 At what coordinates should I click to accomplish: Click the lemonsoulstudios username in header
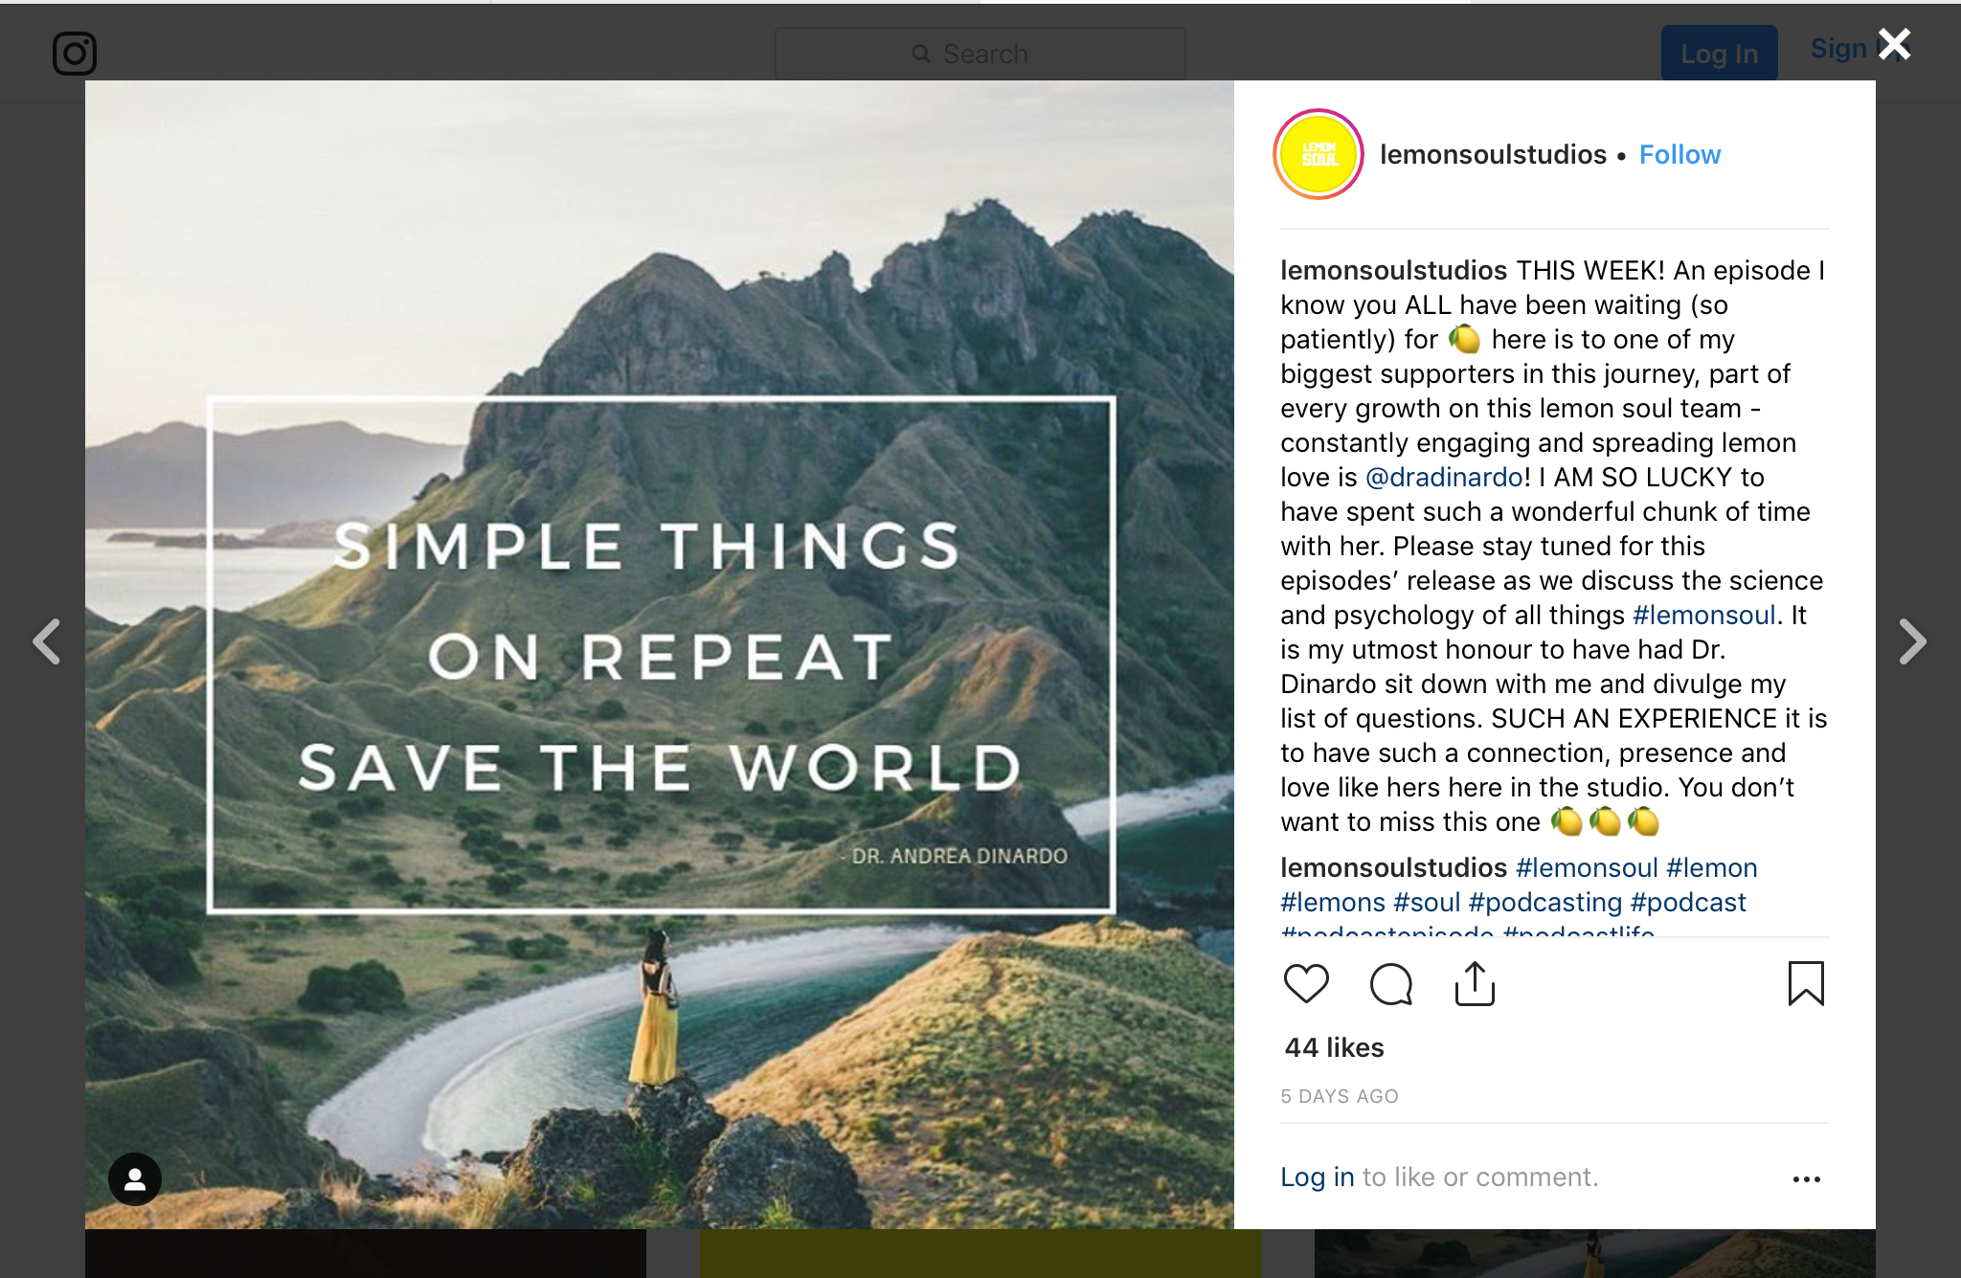(1493, 155)
